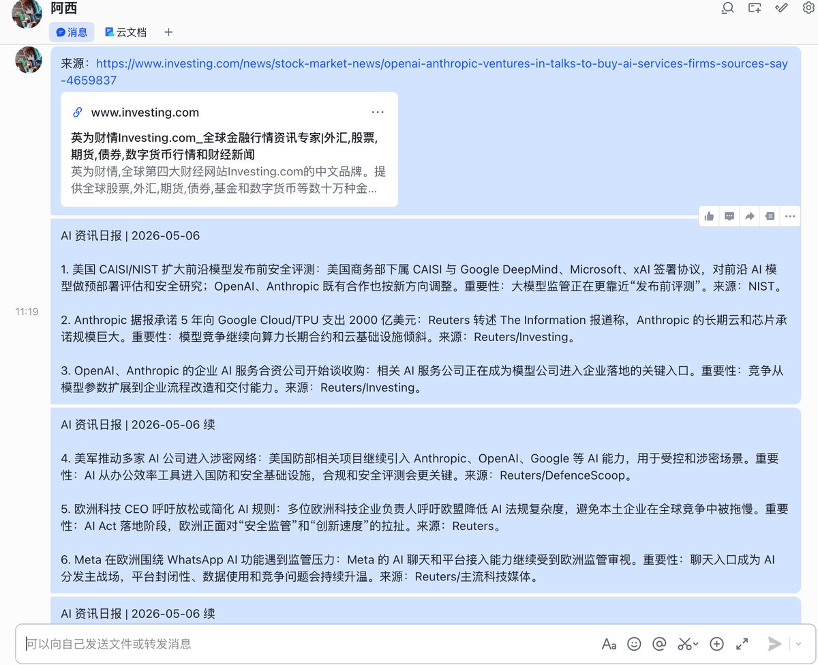Image resolution: width=818 pixels, height=665 pixels.
Task: Switch to the 消息 tab
Action: click(72, 31)
